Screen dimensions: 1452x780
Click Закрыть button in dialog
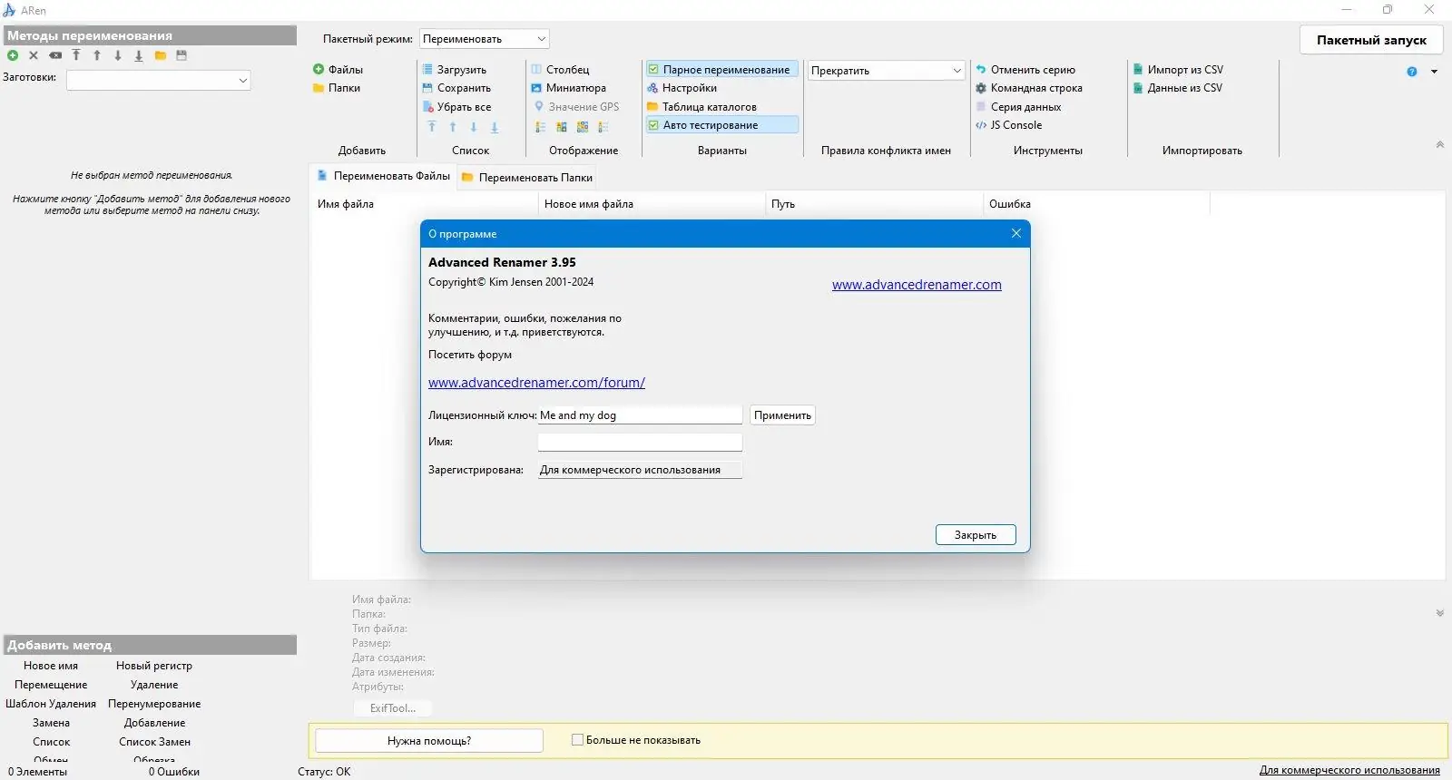(x=976, y=535)
